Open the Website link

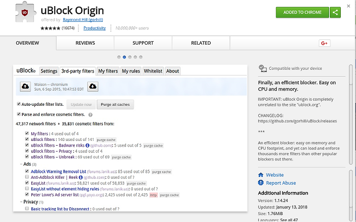click(275, 175)
